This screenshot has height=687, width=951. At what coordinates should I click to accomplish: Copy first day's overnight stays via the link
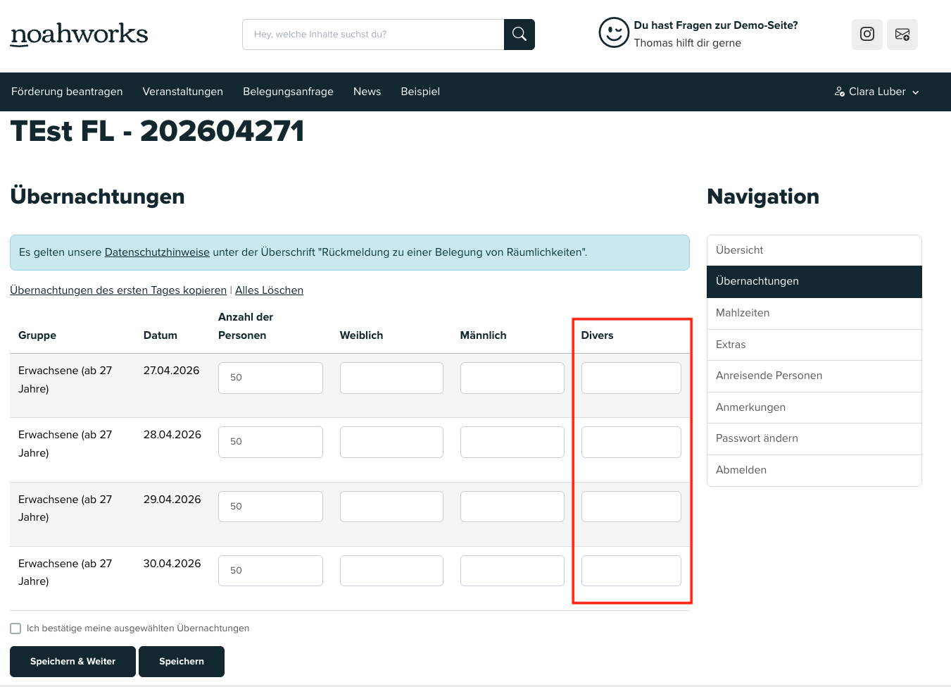pyautogui.click(x=118, y=290)
